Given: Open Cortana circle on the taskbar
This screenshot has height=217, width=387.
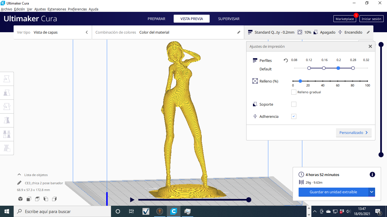Looking at the screenshot, I should [118, 211].
